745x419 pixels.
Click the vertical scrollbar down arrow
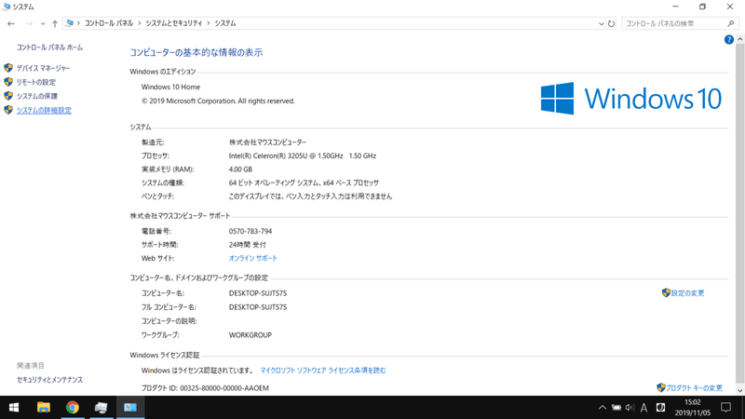coord(739,390)
